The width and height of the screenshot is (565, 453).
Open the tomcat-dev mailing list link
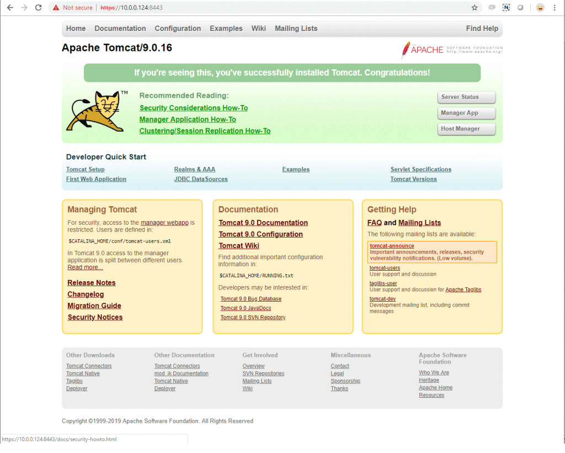coord(382,299)
